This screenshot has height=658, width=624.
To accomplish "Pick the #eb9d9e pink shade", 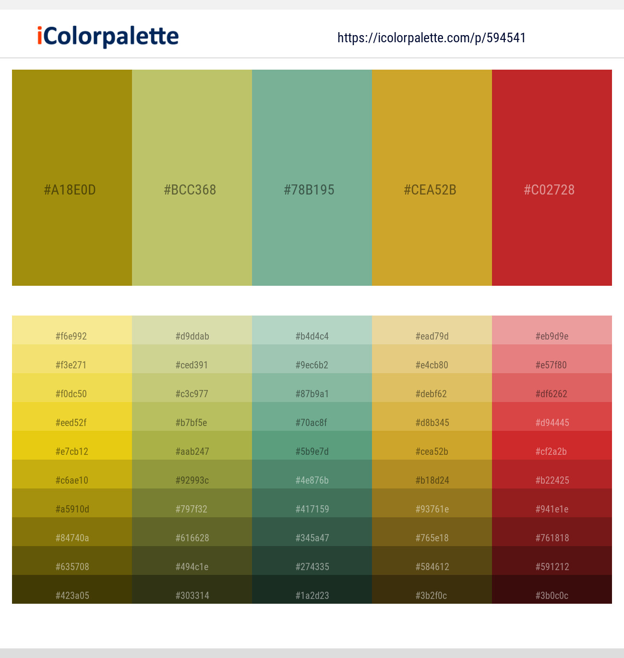I will pyautogui.click(x=552, y=330).
